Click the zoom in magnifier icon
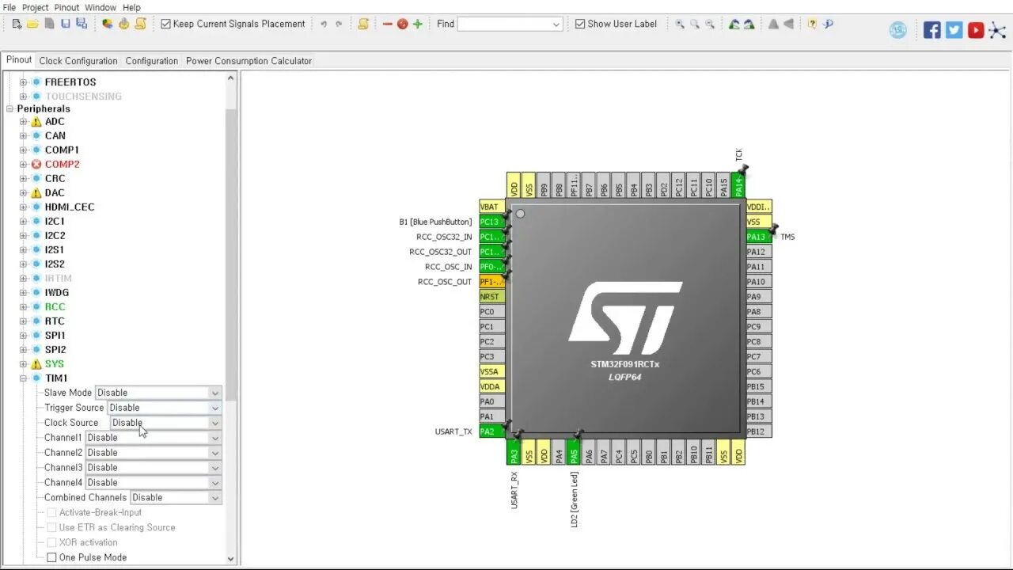The height and width of the screenshot is (570, 1013). tap(680, 24)
